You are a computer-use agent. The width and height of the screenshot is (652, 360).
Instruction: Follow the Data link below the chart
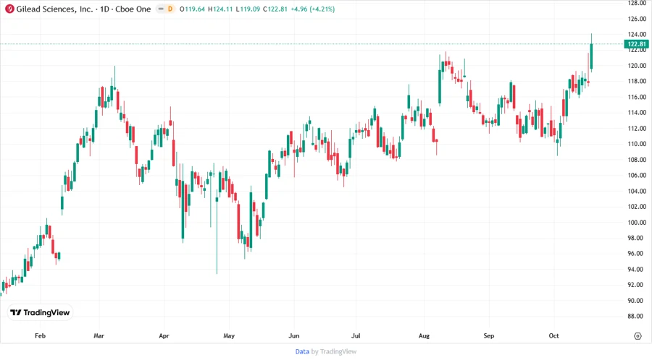coord(302,352)
